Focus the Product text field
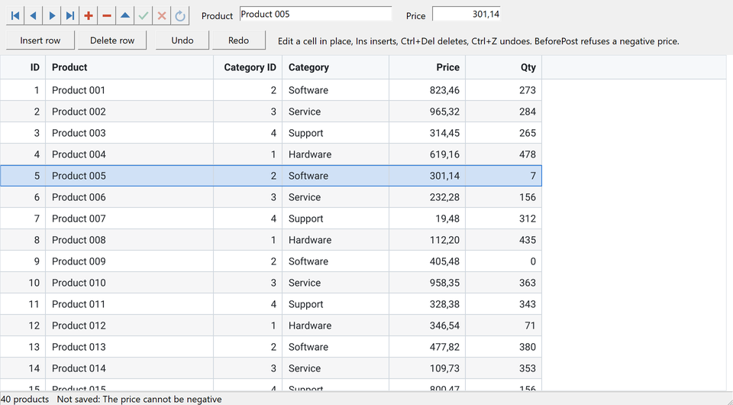Screen dimensions: 733x405 (315, 14)
